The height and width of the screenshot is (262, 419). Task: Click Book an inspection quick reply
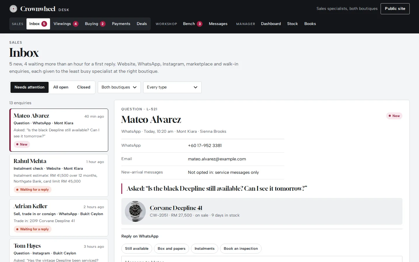pyautogui.click(x=241, y=249)
